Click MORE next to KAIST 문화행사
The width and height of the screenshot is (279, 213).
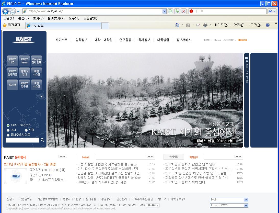[63, 156]
